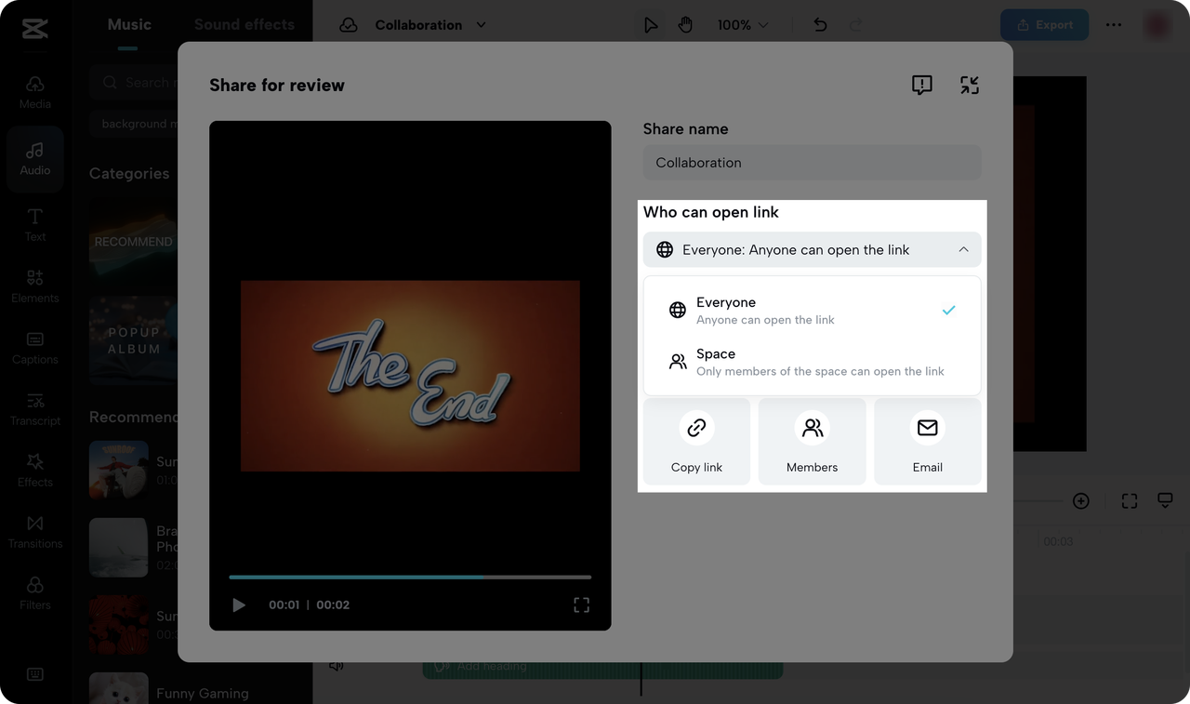Image resolution: width=1190 pixels, height=704 pixels.
Task: Open the RECOMMEND category thumbnail
Action: [134, 241]
